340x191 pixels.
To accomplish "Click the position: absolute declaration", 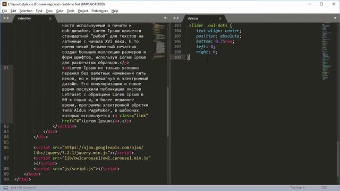I will coord(219,36).
